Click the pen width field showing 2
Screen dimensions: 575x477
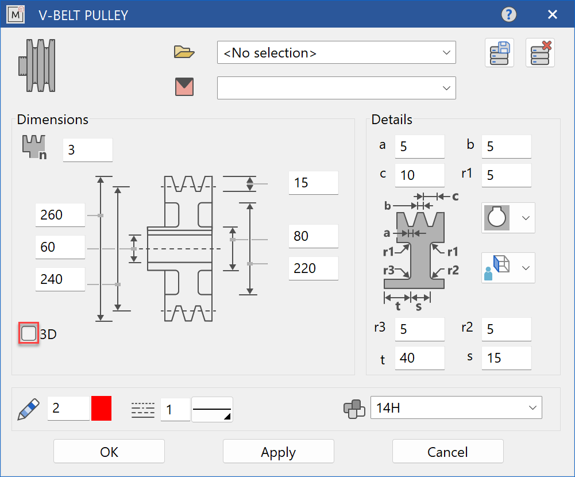pyautogui.click(x=68, y=408)
